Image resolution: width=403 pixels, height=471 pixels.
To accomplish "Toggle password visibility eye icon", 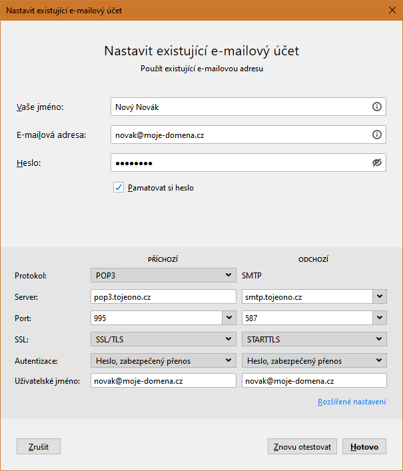I will click(x=377, y=163).
